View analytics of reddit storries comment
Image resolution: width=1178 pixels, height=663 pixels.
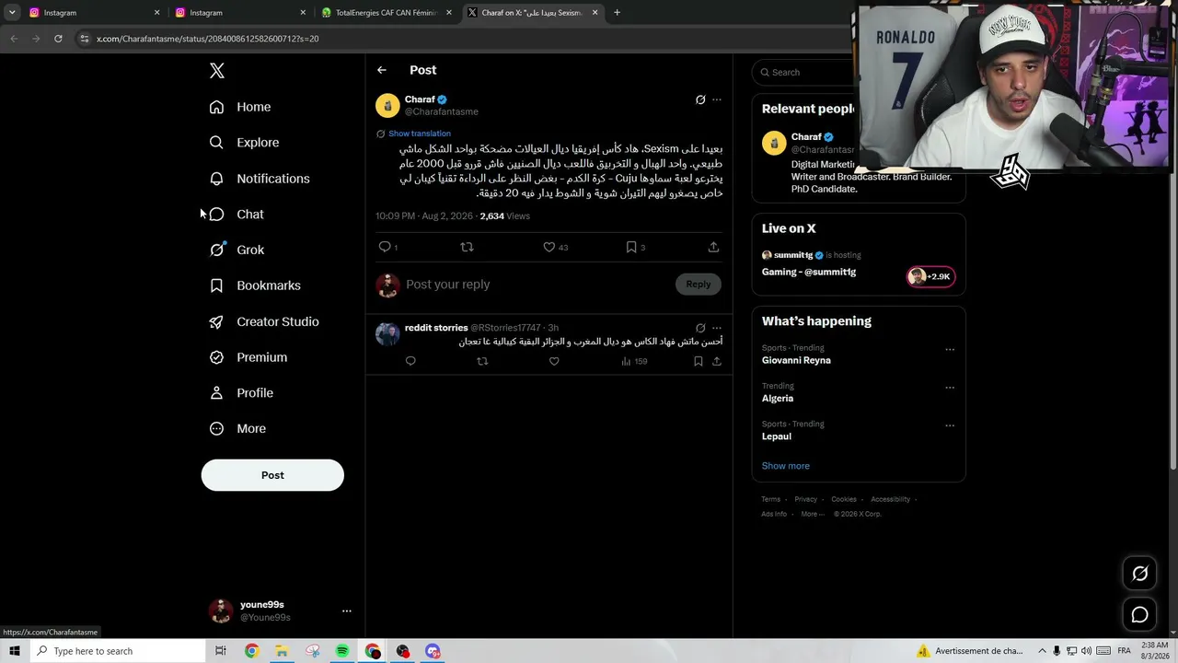point(634,361)
